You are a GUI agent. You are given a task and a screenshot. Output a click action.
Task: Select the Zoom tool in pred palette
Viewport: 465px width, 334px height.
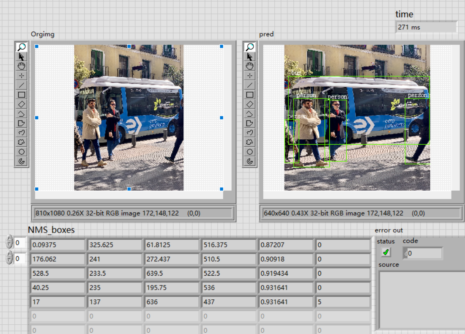250,47
